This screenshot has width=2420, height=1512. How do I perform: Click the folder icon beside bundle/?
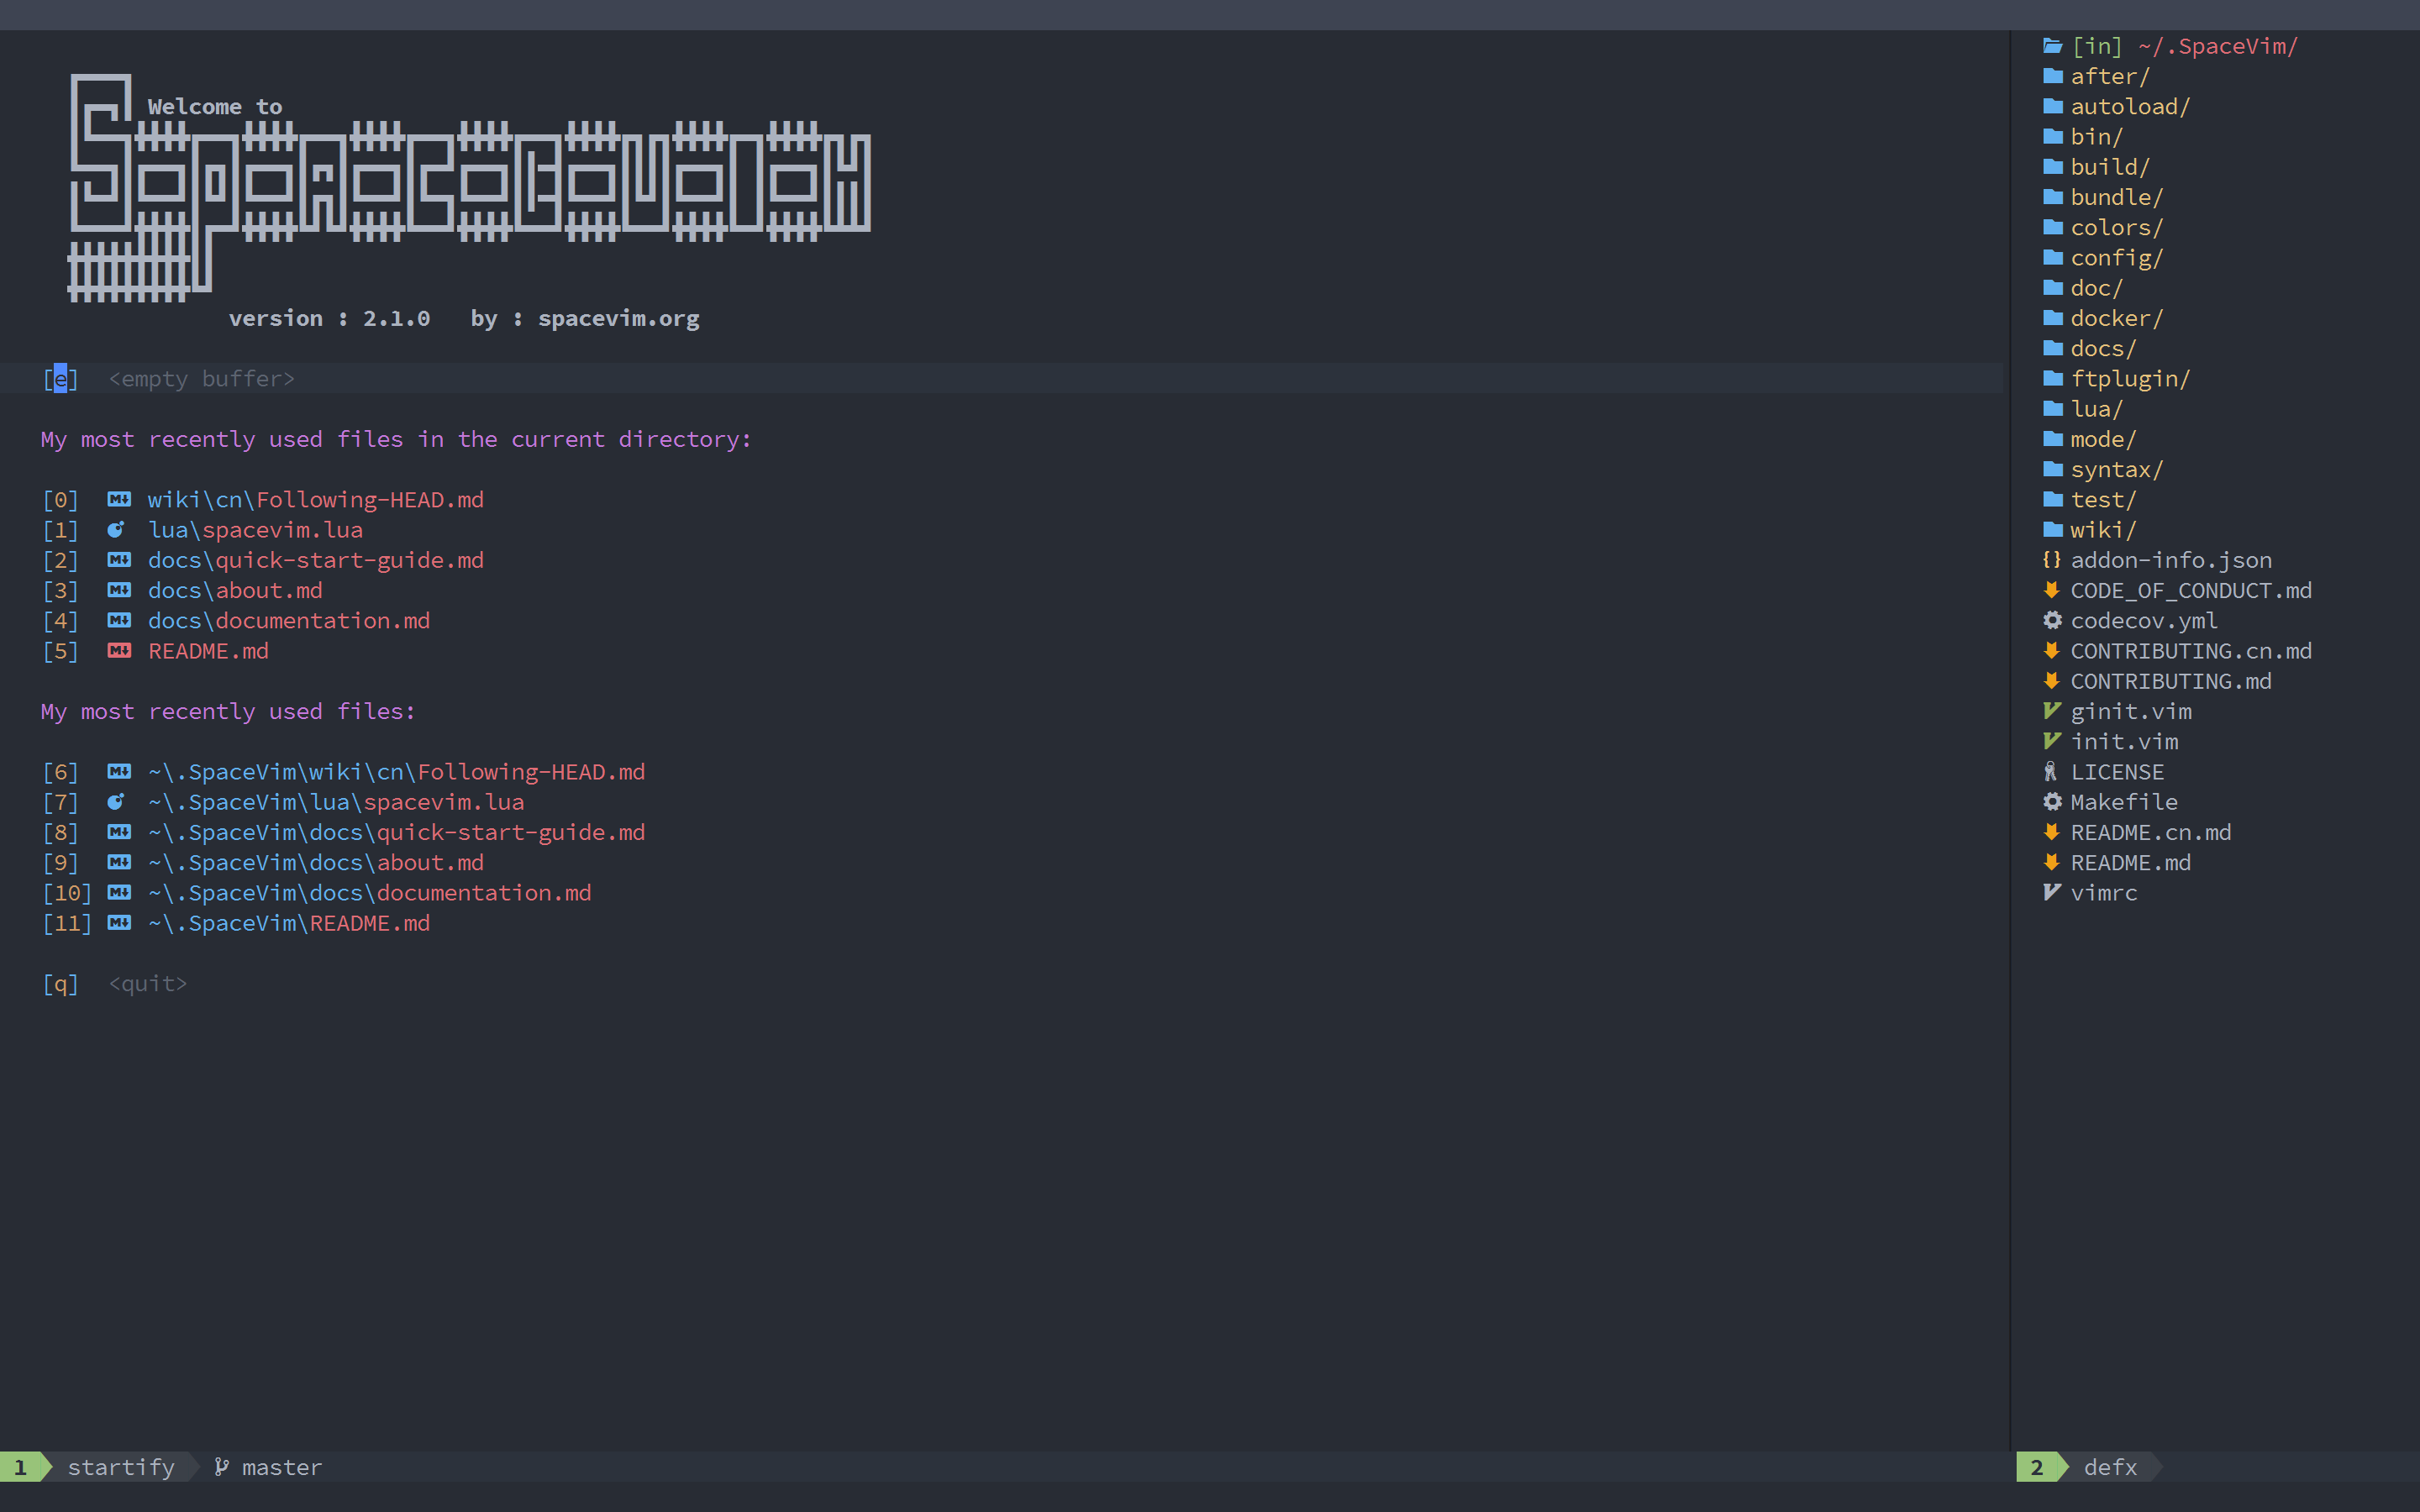point(2052,197)
